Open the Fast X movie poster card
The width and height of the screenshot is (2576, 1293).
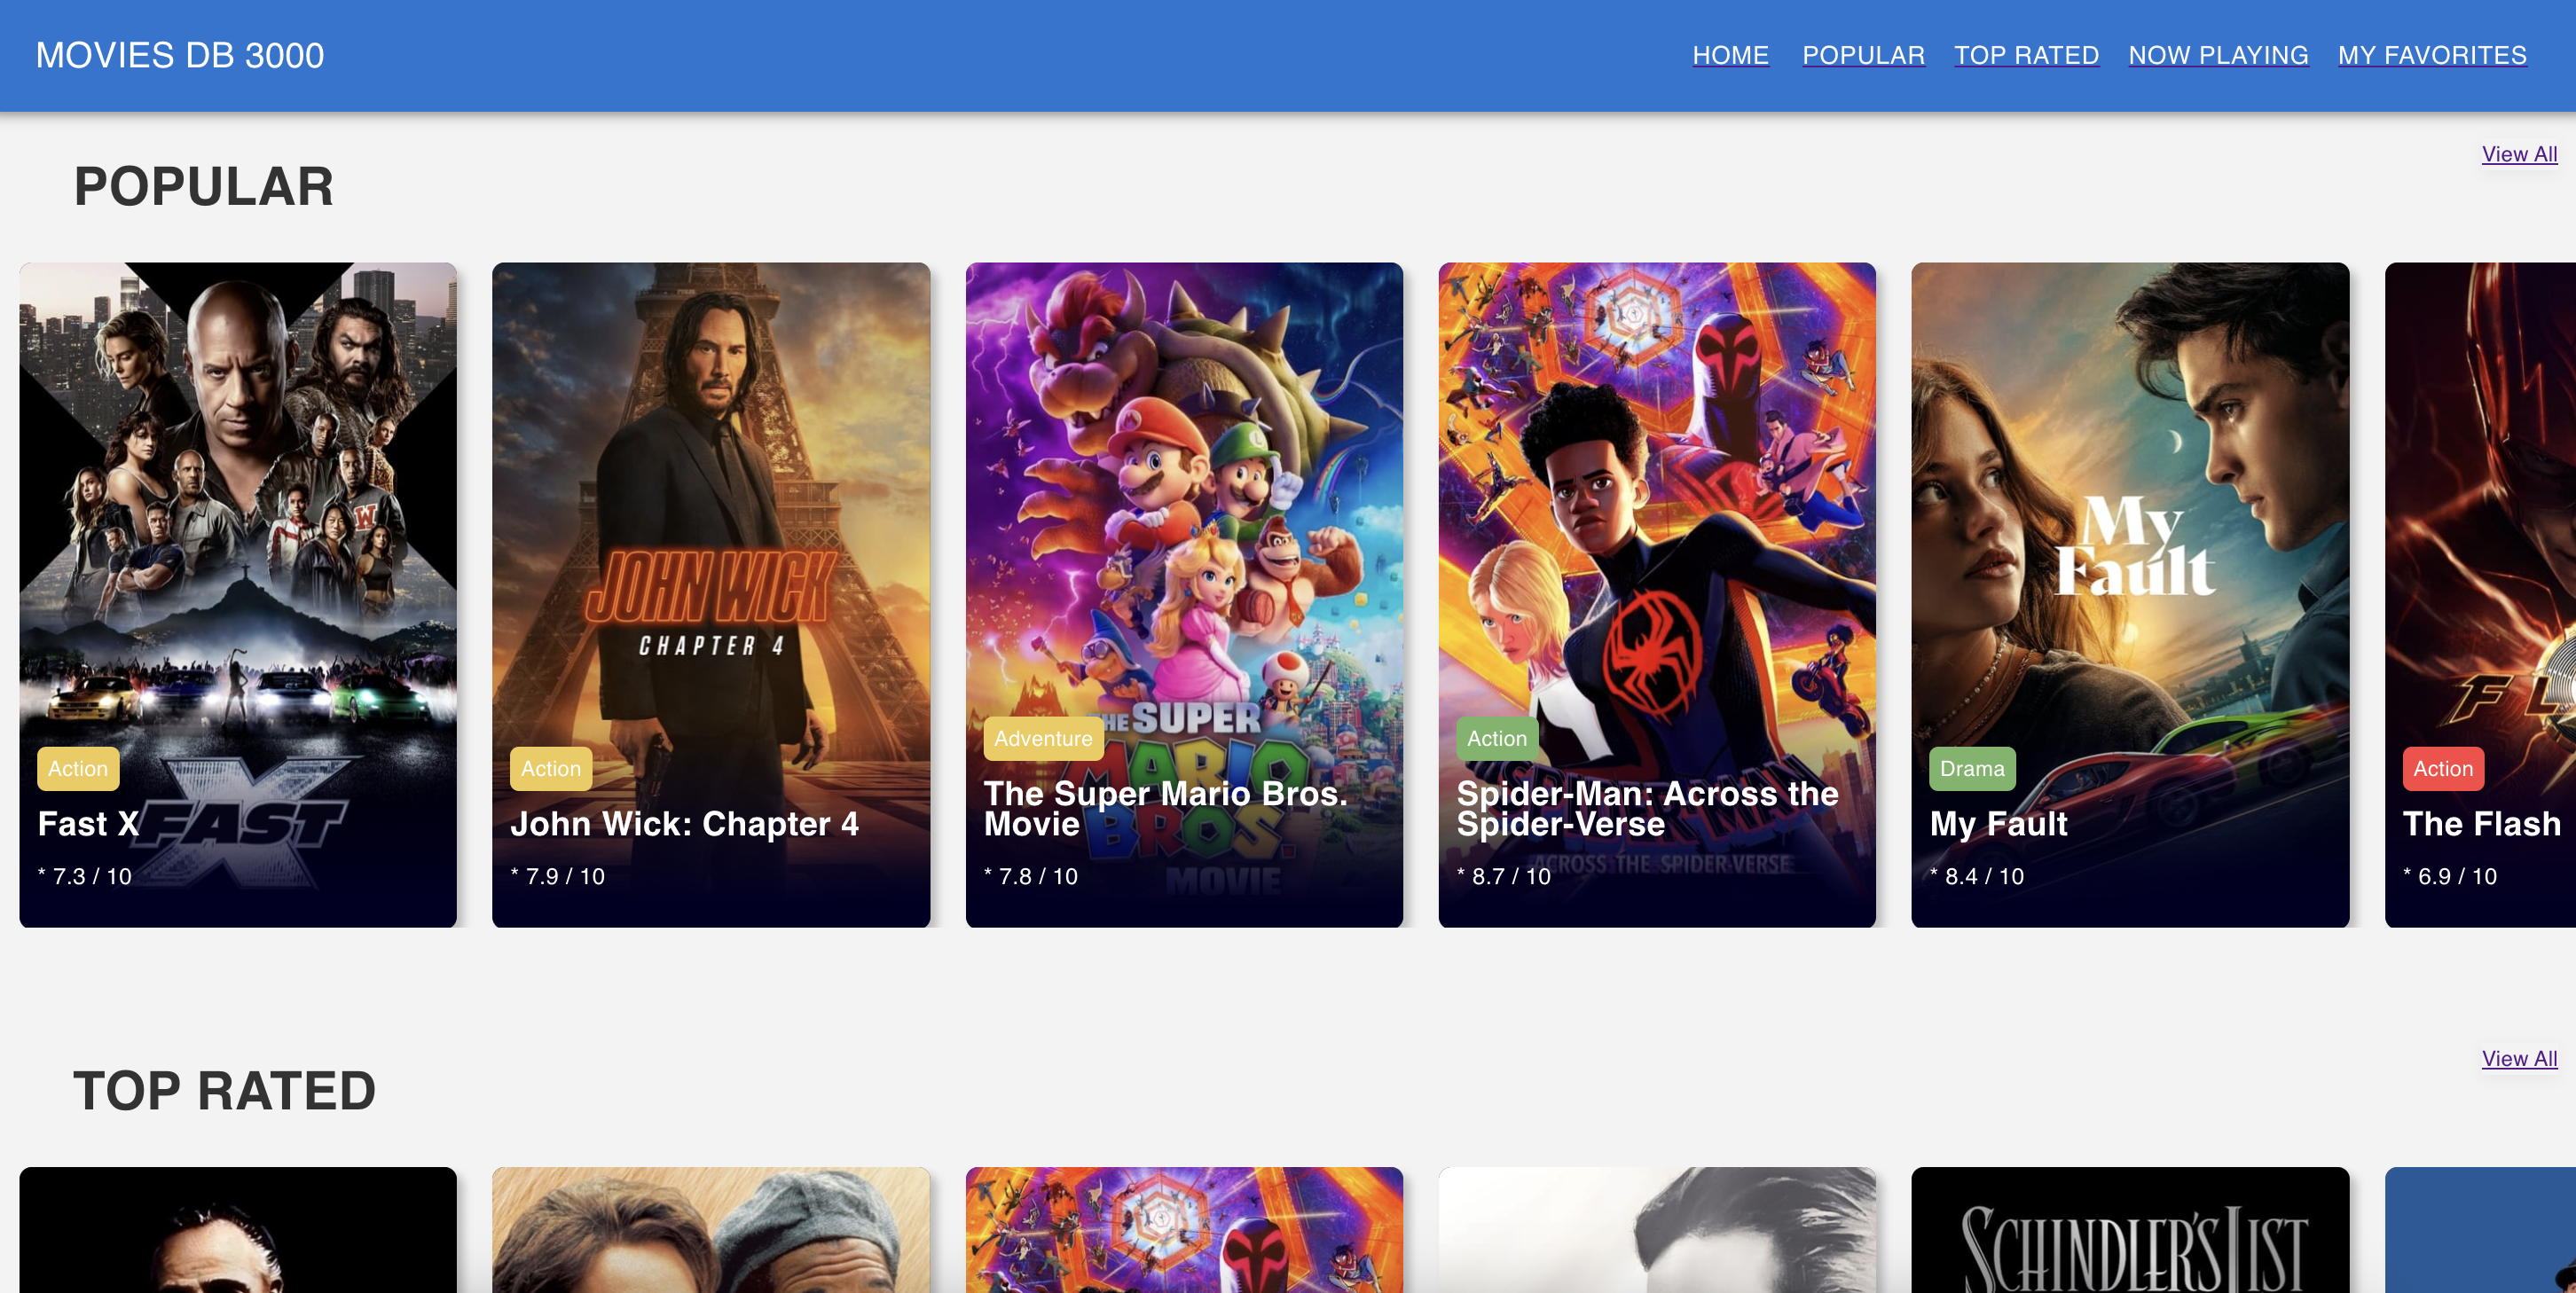pyautogui.click(x=238, y=595)
